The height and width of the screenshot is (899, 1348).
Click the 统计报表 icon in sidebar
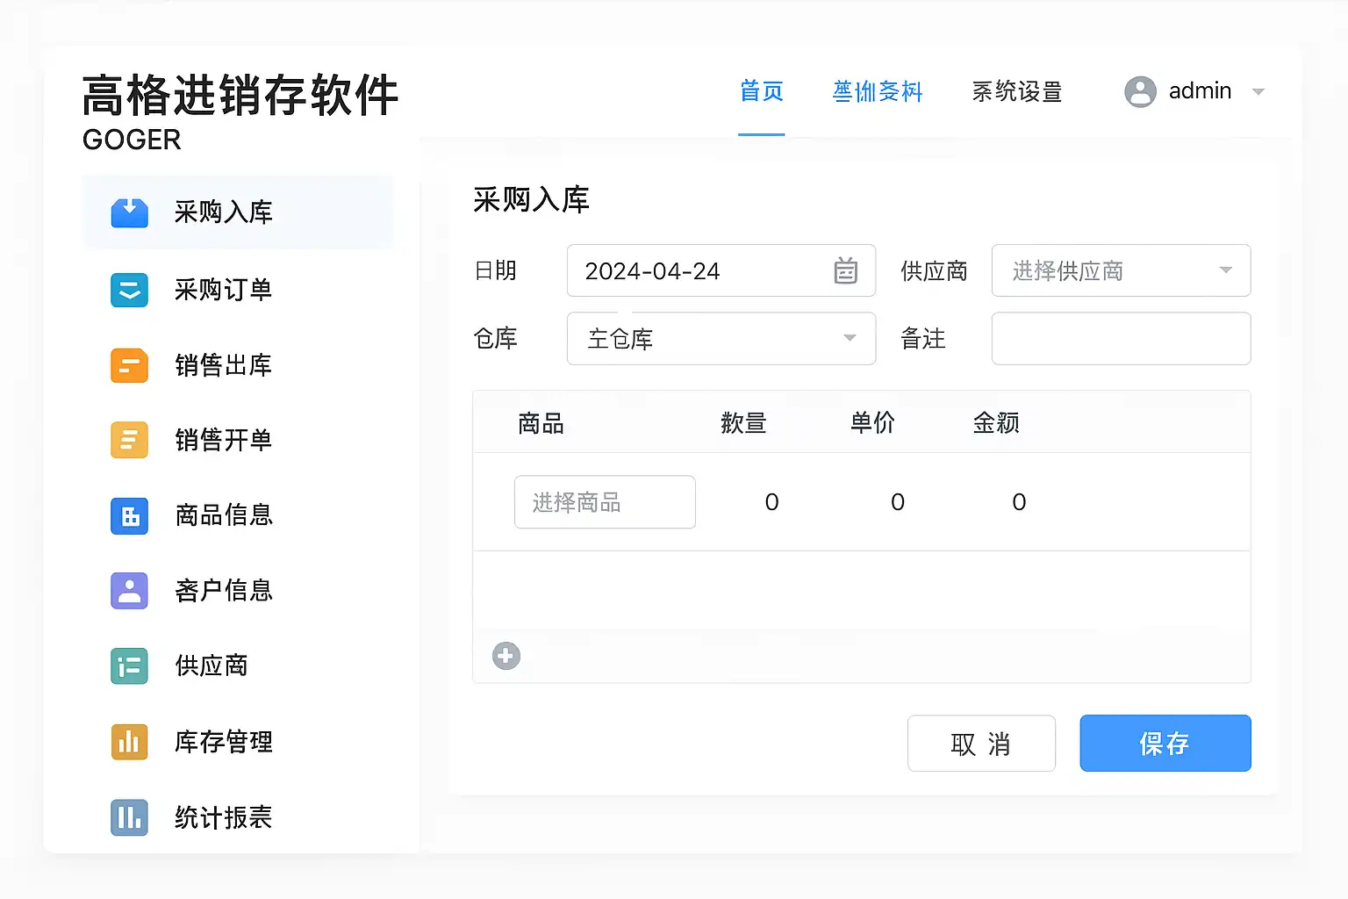(x=130, y=817)
